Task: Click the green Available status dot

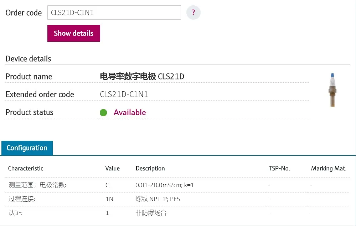Action: point(103,112)
